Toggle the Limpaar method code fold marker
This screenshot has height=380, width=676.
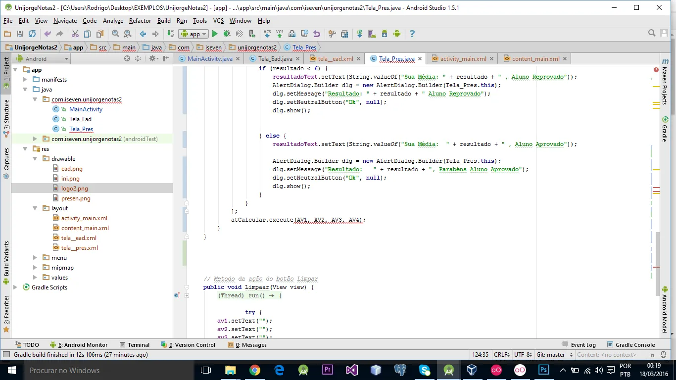coord(187,287)
